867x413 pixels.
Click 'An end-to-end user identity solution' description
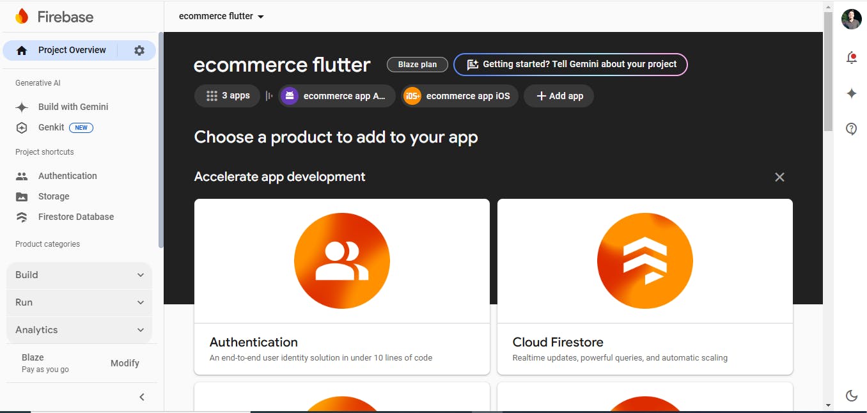321,358
